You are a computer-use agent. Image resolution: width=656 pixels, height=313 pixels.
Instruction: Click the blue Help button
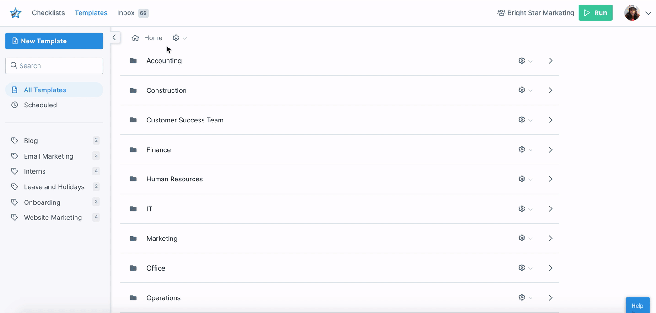click(x=637, y=305)
